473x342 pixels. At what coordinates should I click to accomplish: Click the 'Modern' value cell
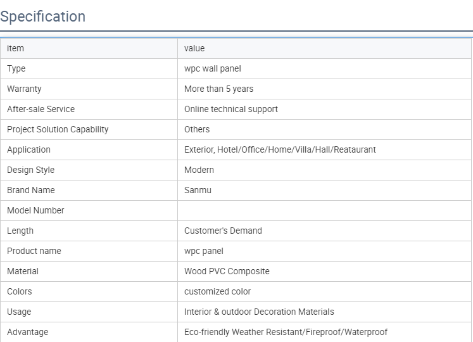pos(199,170)
